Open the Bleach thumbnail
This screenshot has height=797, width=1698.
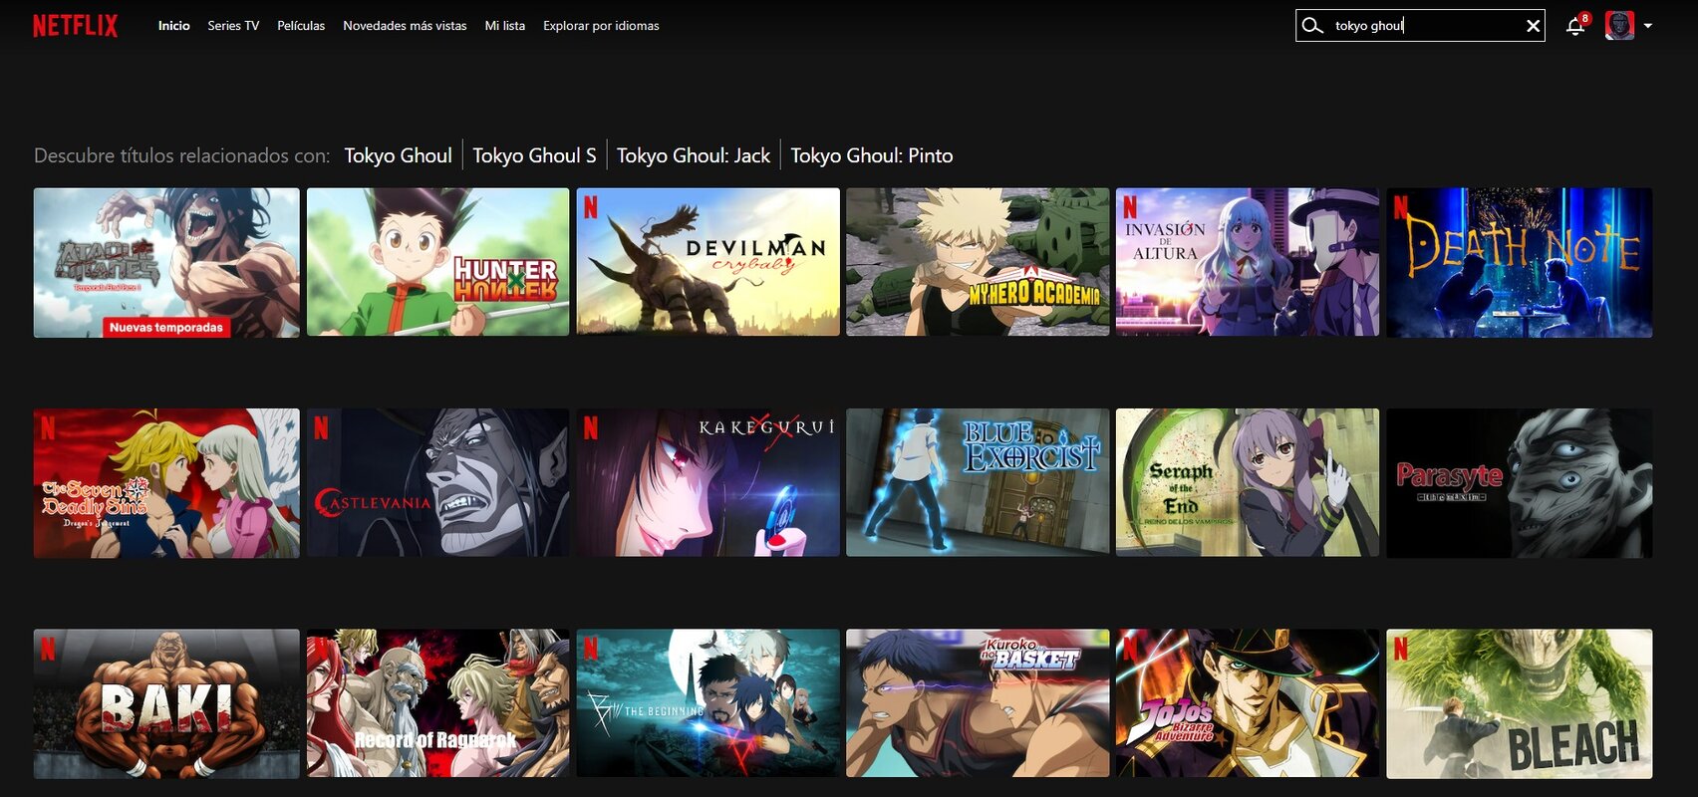click(1519, 703)
